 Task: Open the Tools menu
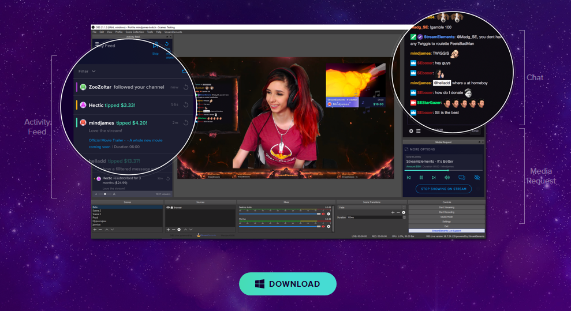tap(150, 32)
